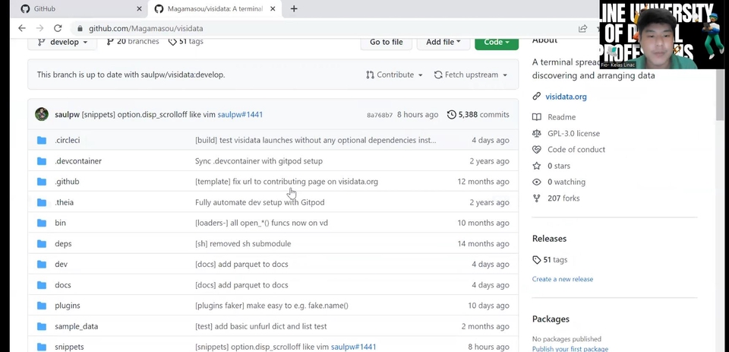View the 20 branches link
The image size is (729, 352).
(133, 42)
